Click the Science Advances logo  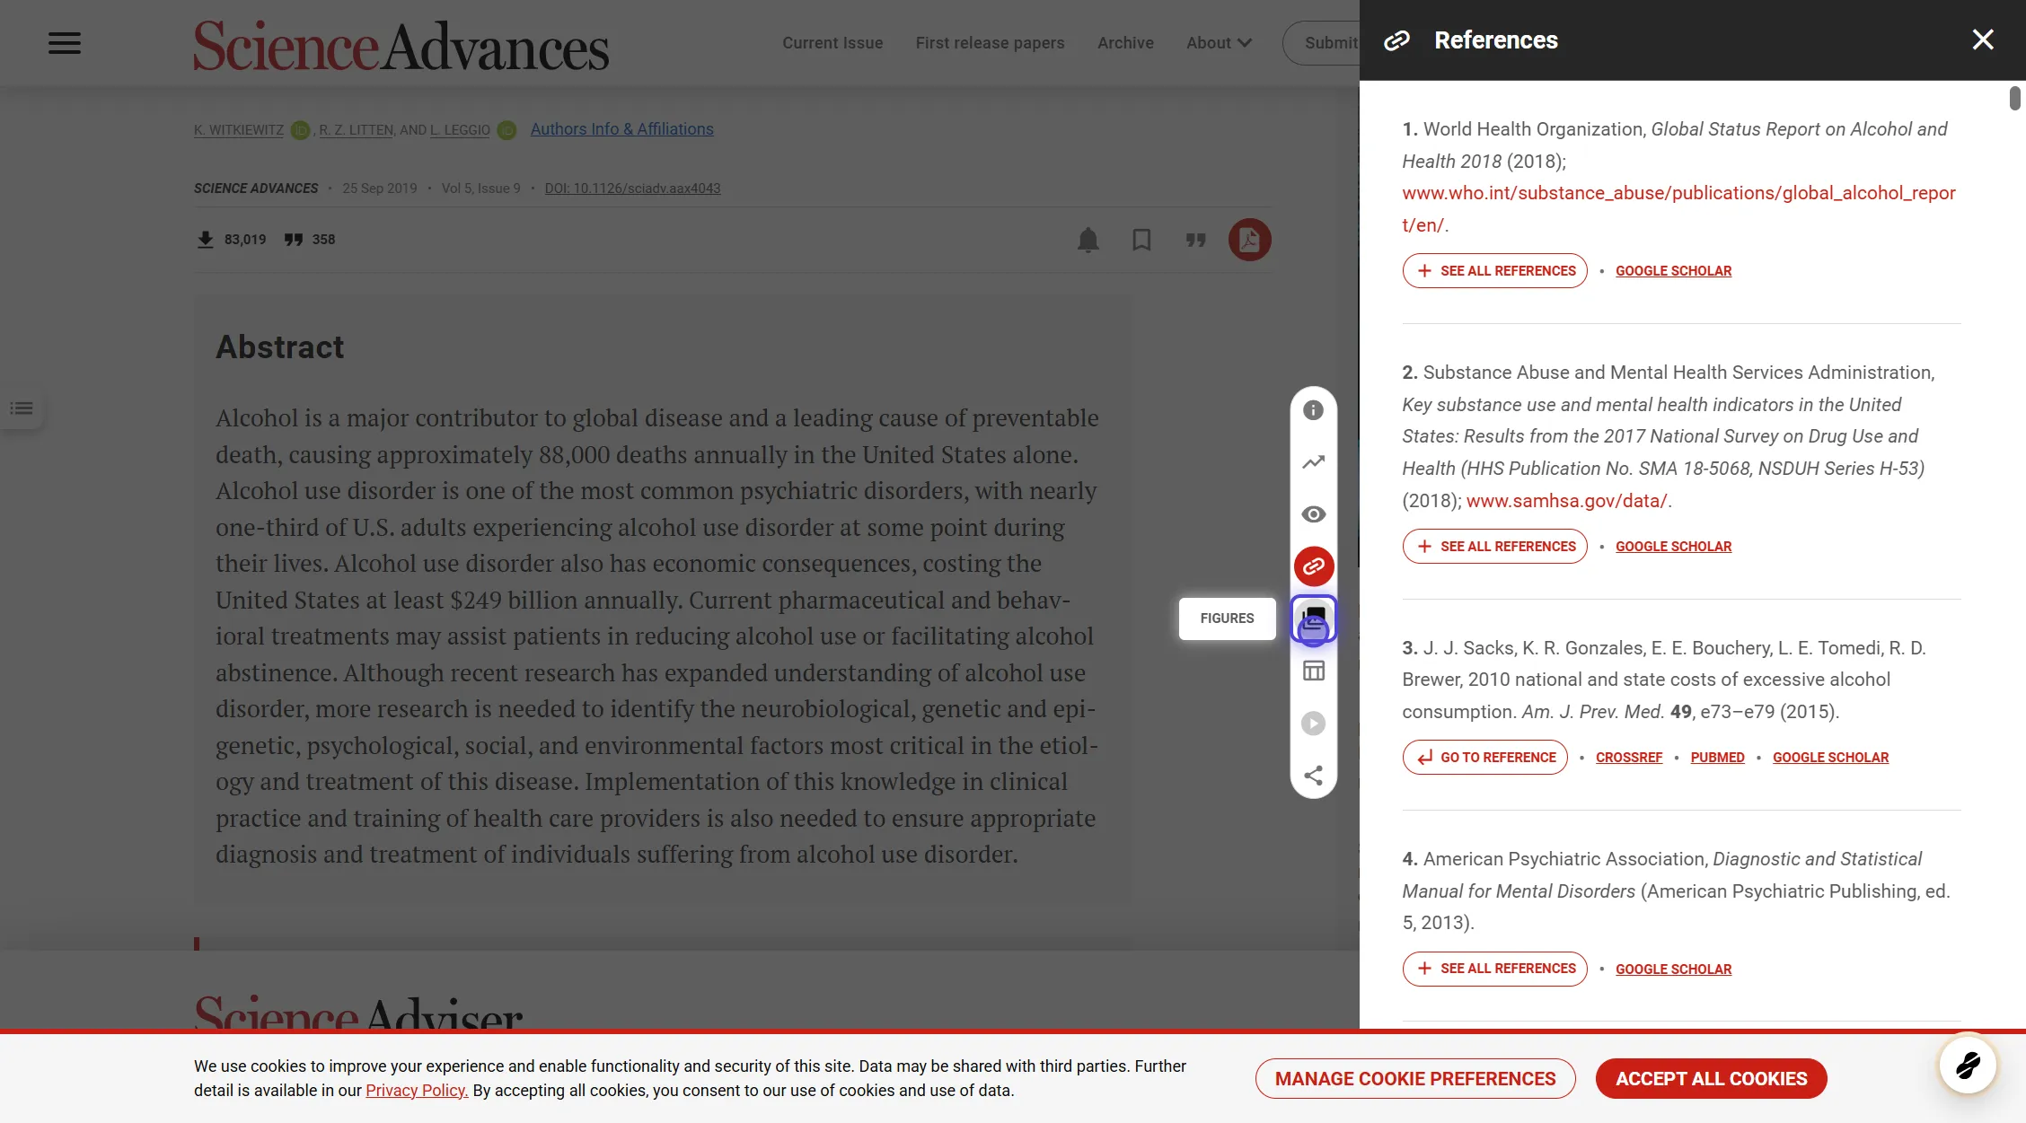(x=401, y=45)
